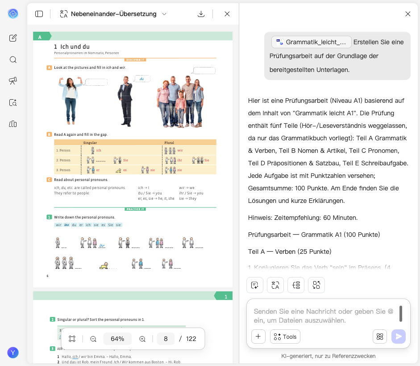Click the photo of the family group

tap(180, 101)
